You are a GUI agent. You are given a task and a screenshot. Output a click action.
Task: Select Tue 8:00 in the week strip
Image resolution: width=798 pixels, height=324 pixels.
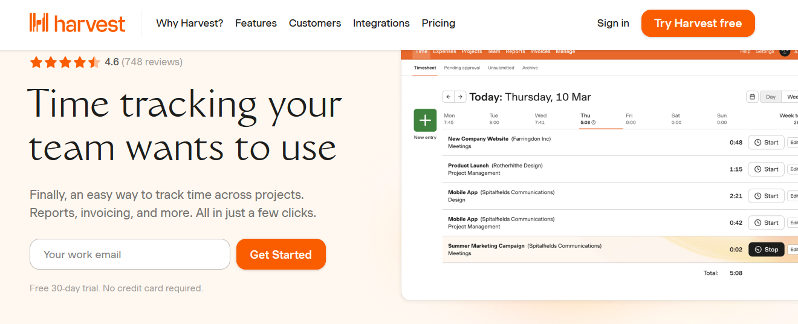[x=494, y=118]
